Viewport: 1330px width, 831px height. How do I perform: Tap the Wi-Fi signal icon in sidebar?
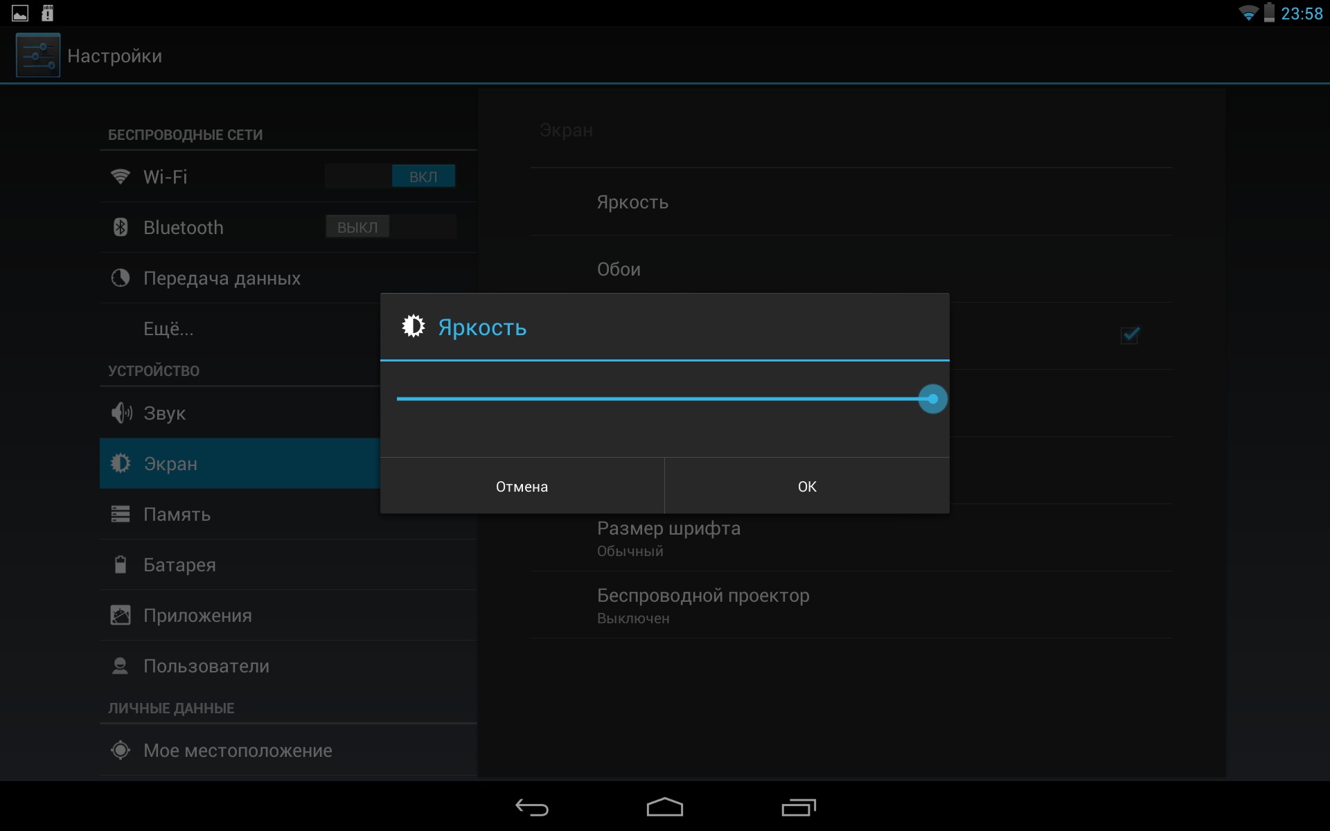121,177
